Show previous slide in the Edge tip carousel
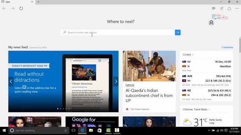 point(11,81)
